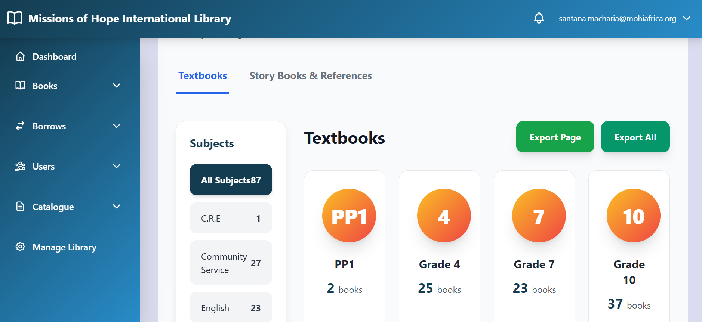
Task: Open Story Books & References tab
Action: tap(310, 76)
